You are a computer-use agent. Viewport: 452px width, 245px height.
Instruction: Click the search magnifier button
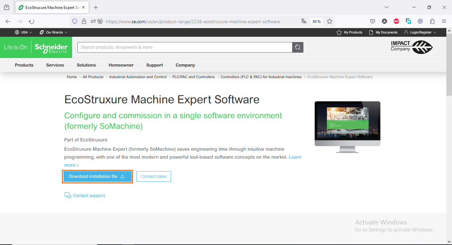[x=298, y=47]
